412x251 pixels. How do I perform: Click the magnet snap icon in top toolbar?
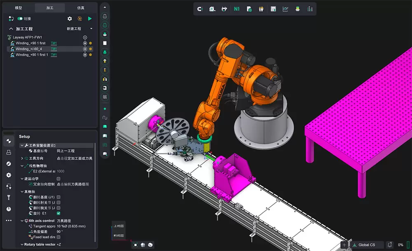click(200, 9)
